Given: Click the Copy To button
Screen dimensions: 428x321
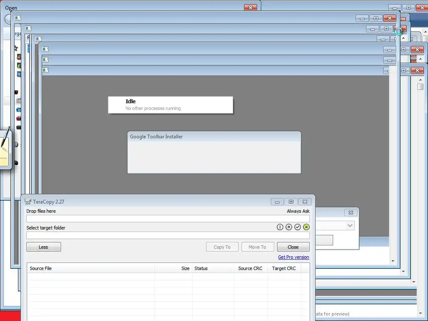Looking at the screenshot, I should [x=222, y=247].
